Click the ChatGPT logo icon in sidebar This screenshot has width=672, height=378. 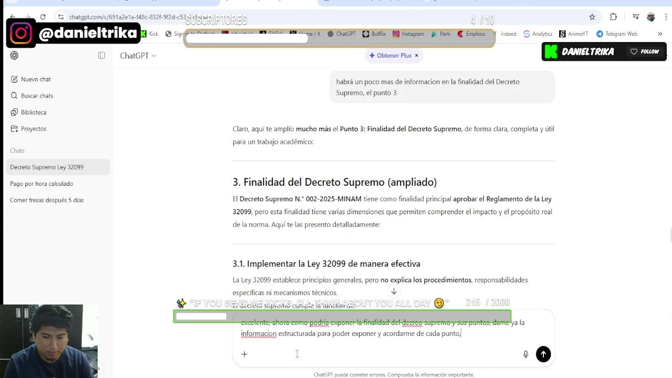[14, 56]
